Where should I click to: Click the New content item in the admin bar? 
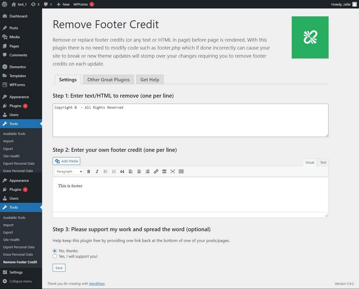[x=63, y=4]
